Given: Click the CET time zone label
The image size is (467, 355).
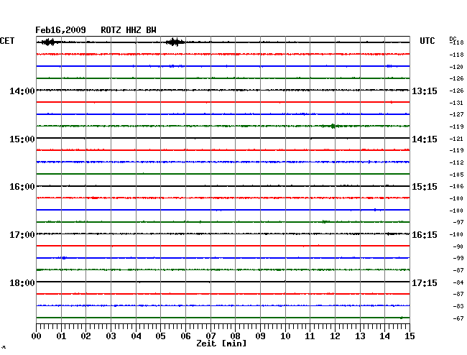Looking at the screenshot, I should click(x=7, y=41).
